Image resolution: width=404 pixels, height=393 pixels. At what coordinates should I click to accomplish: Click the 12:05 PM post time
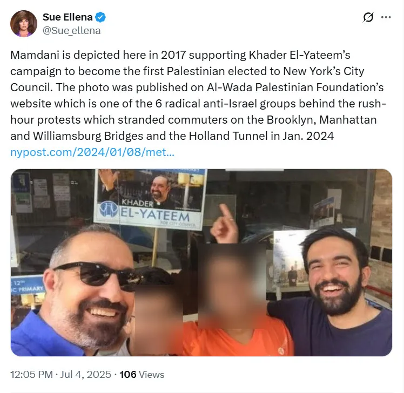tap(31, 375)
